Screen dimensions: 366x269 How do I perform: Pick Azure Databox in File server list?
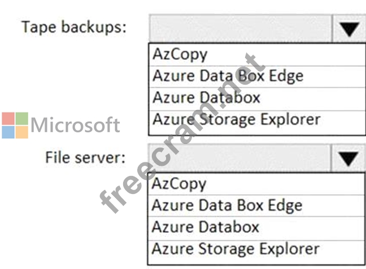206,227
